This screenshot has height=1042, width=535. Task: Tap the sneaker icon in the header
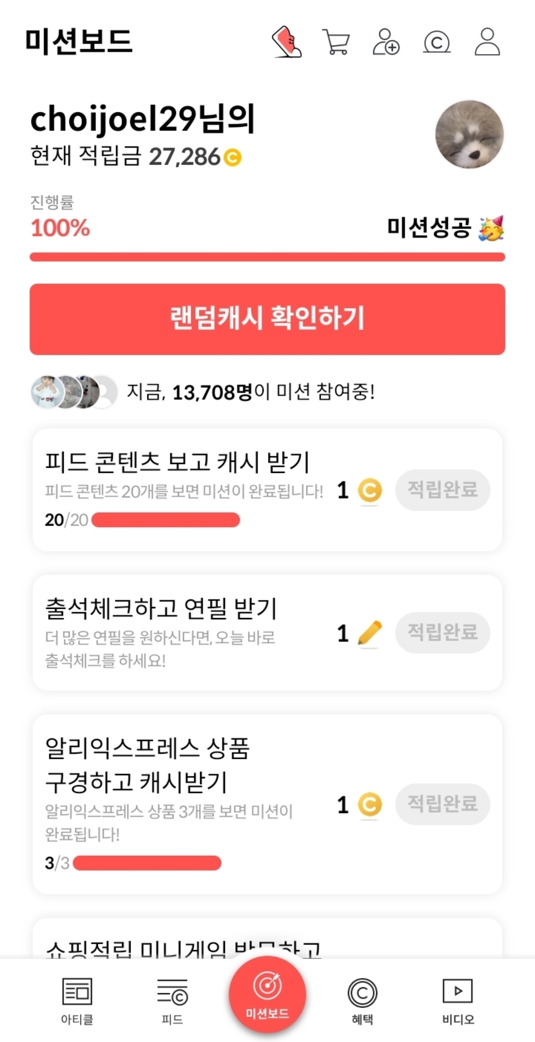[287, 42]
